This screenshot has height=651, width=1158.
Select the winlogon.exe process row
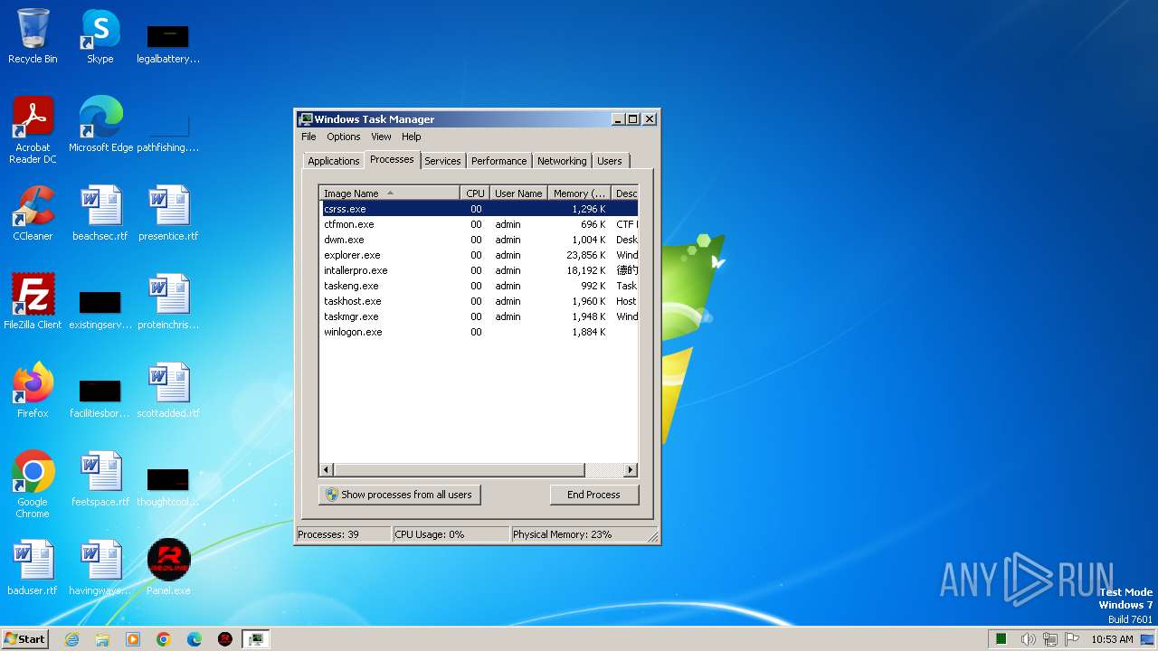point(479,332)
